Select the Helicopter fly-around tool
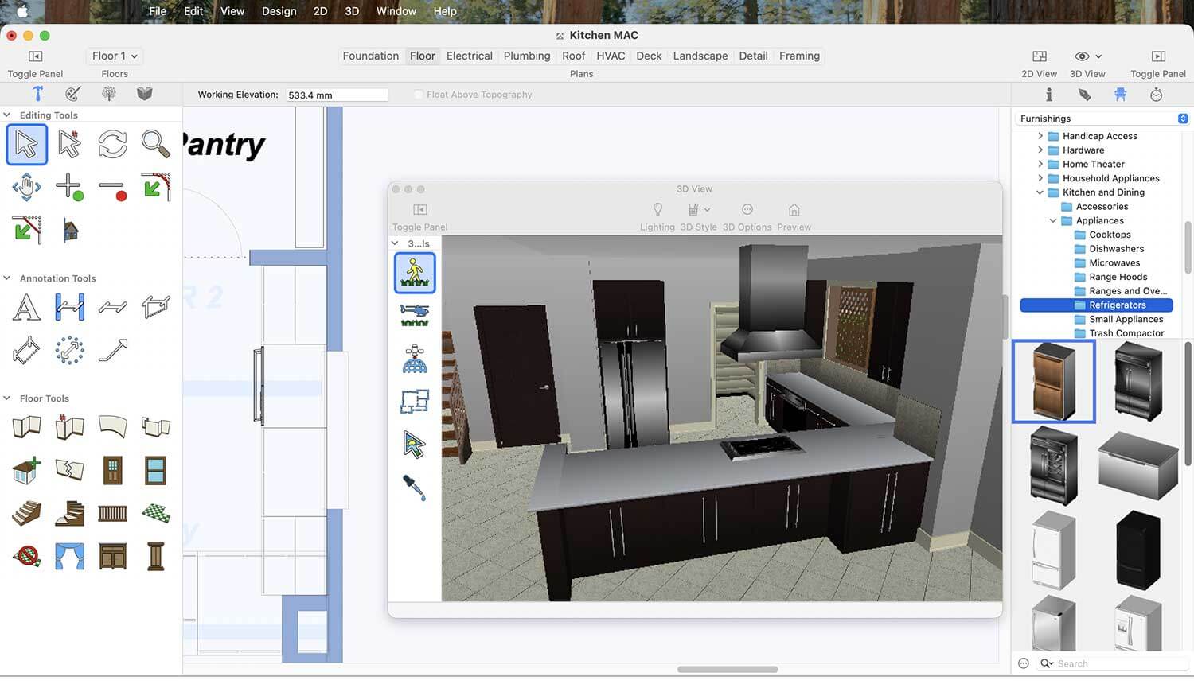 coord(415,315)
